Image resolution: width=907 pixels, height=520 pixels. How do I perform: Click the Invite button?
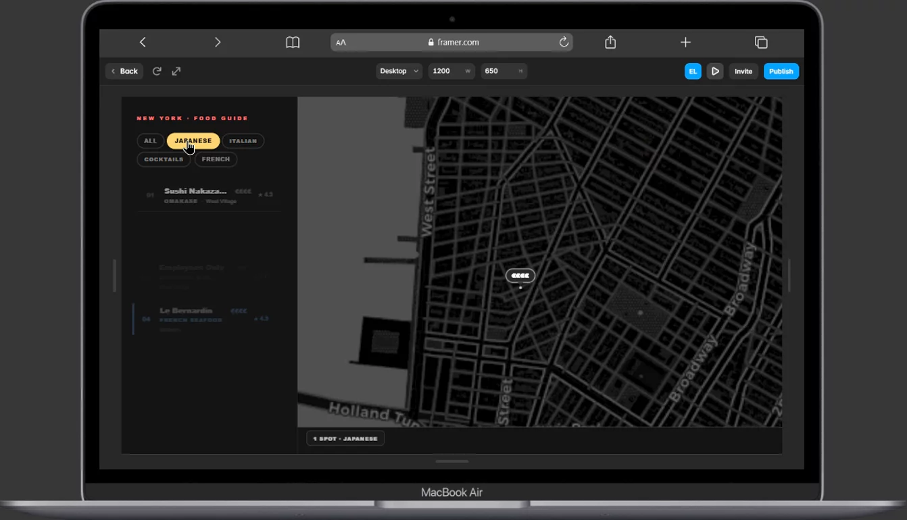[743, 71]
